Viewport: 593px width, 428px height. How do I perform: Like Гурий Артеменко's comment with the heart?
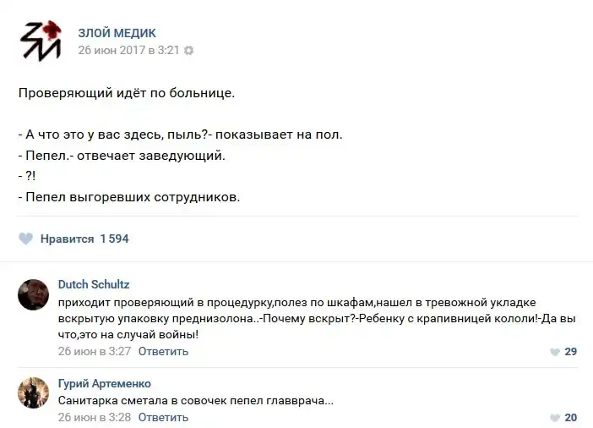[x=554, y=418]
